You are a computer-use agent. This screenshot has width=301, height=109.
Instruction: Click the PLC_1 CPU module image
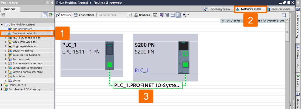[110, 55]
